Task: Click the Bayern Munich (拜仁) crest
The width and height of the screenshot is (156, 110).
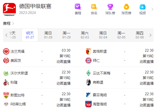Action: [x=88, y=61]
